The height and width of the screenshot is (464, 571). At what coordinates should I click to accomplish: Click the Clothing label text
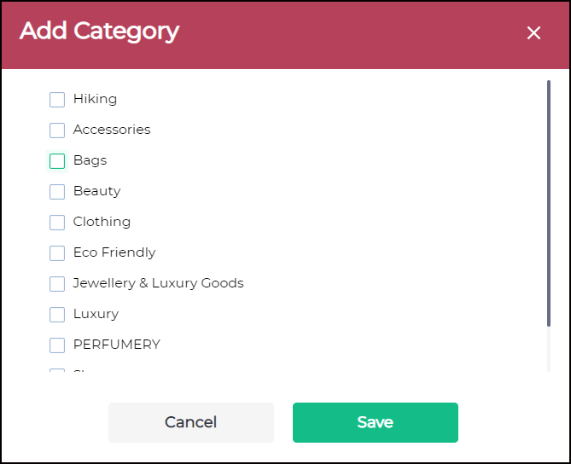click(x=102, y=222)
